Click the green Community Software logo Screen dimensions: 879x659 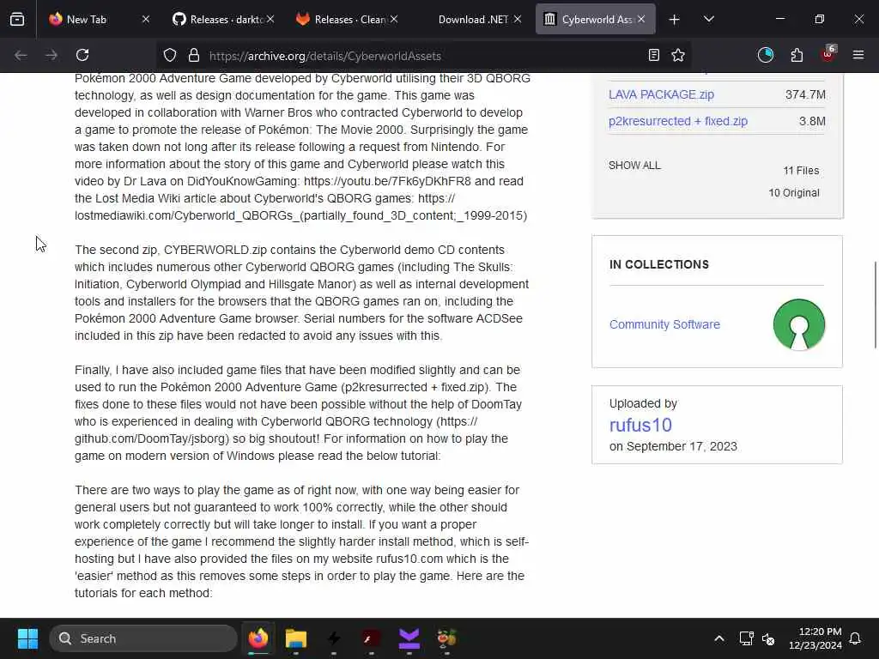pos(799,325)
